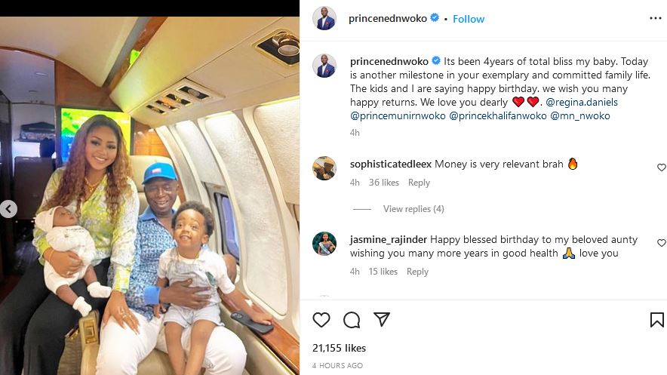Expand View replies (4)
The height and width of the screenshot is (375, 667).
[413, 209]
